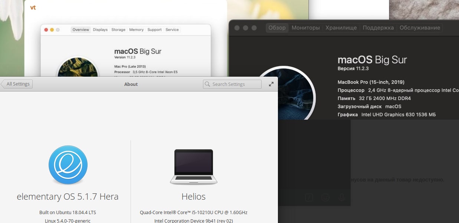The image size is (459, 223).
Task: Click the Quad-Core Intel Core i5-10210U text
Action: click(x=194, y=213)
